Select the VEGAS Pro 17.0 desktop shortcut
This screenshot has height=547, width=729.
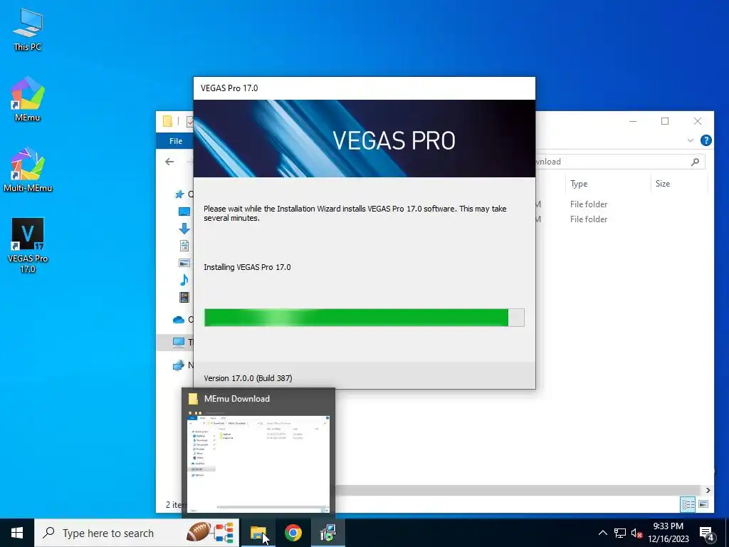(28, 245)
